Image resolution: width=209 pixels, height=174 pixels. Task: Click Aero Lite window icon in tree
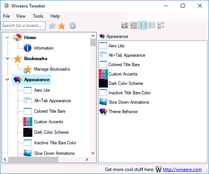pyautogui.click(x=27, y=90)
